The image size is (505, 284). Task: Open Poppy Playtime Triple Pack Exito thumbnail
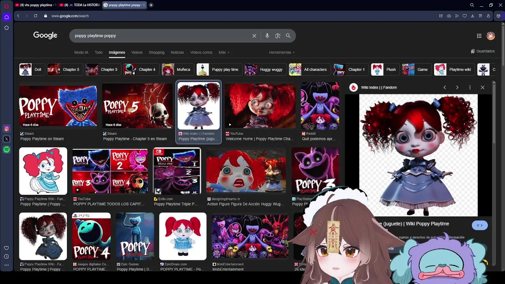177,171
